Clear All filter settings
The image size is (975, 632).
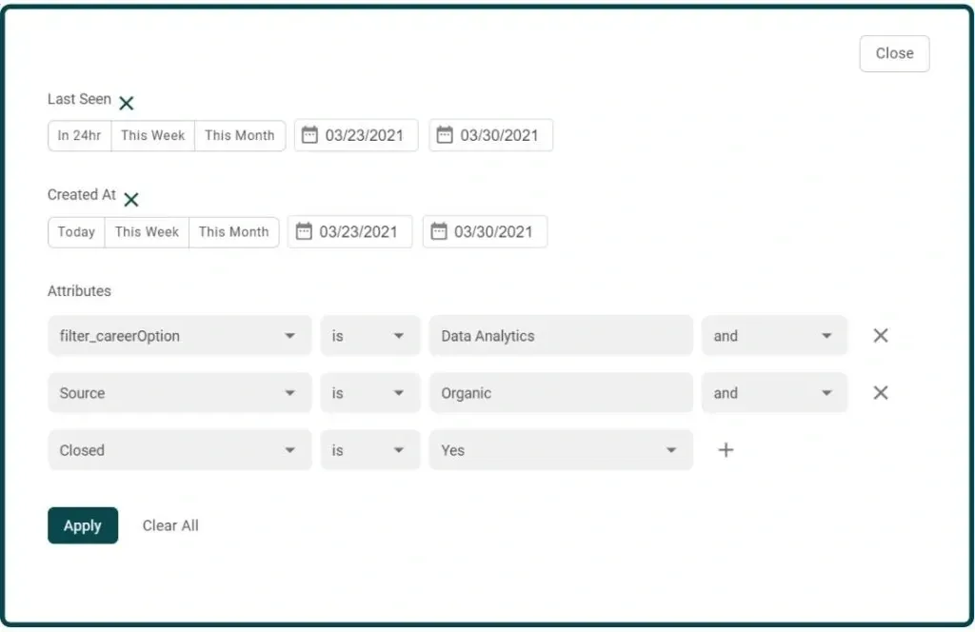(170, 525)
